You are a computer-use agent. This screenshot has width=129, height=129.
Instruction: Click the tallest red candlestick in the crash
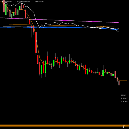36,42
